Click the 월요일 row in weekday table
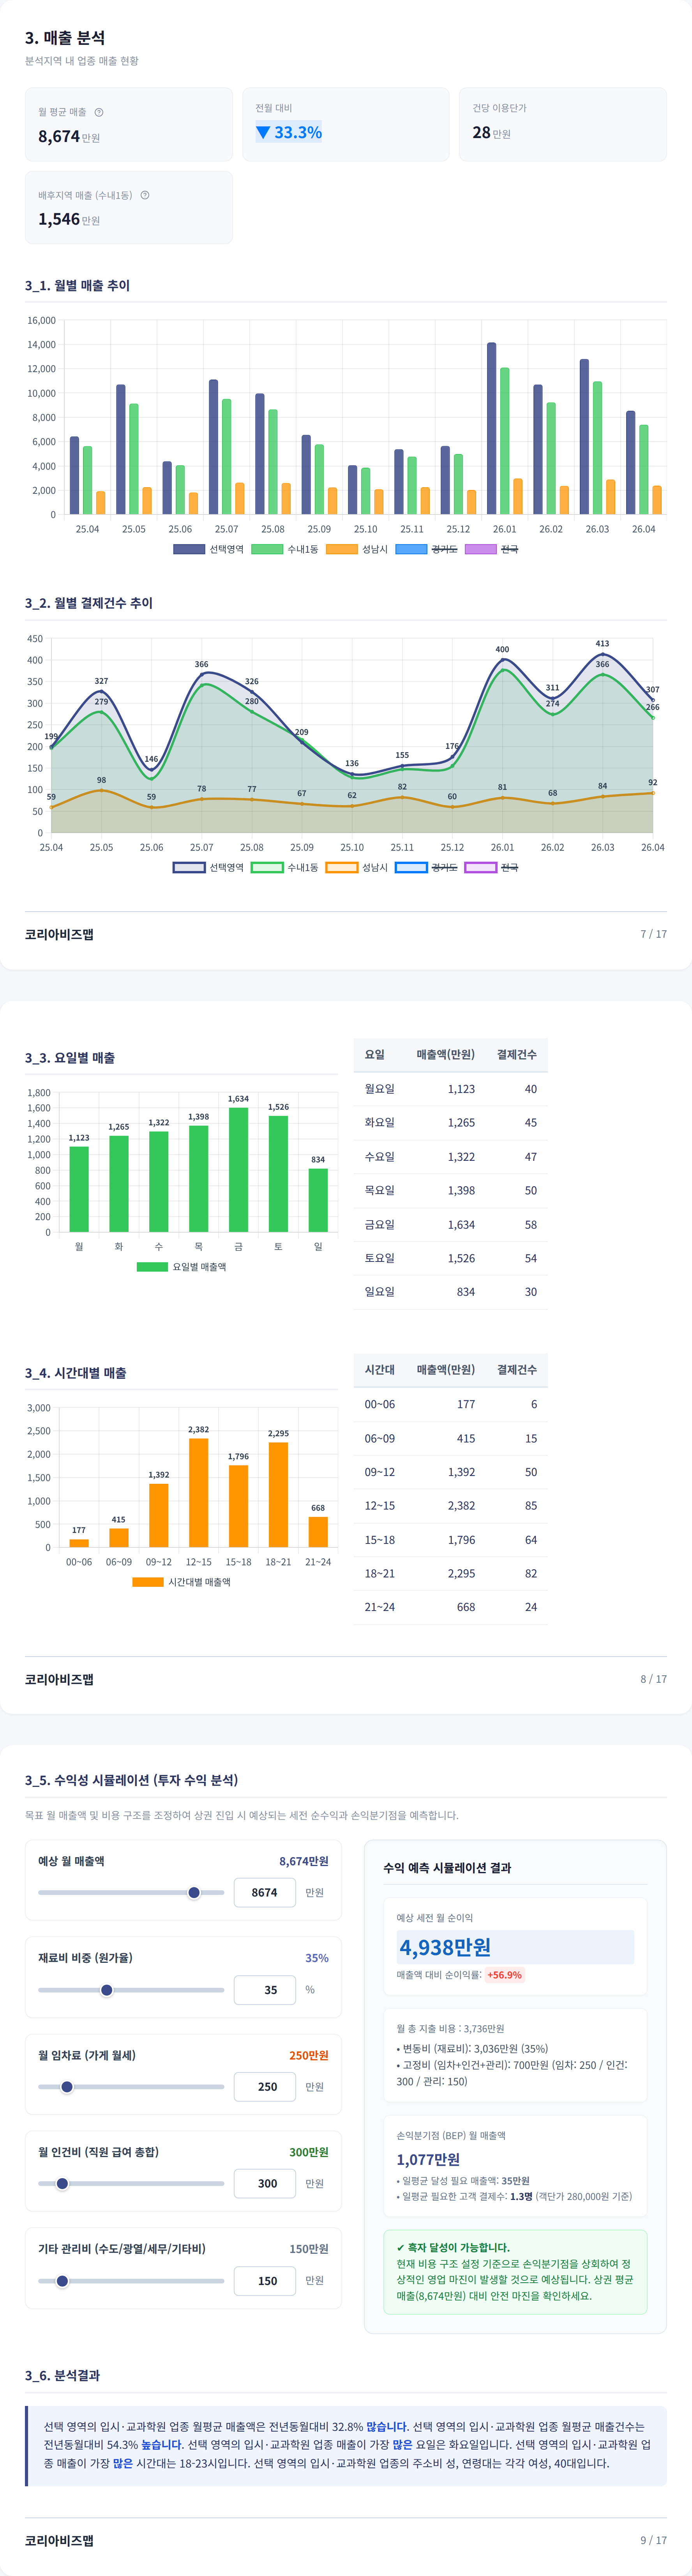 click(450, 1089)
